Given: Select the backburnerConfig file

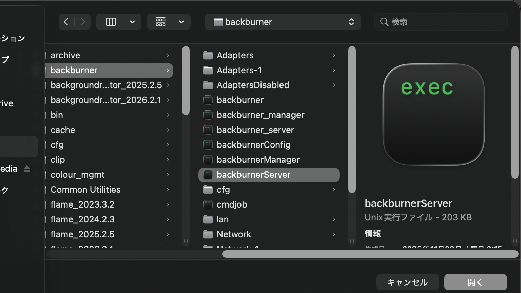Looking at the screenshot, I should pyautogui.click(x=253, y=145).
